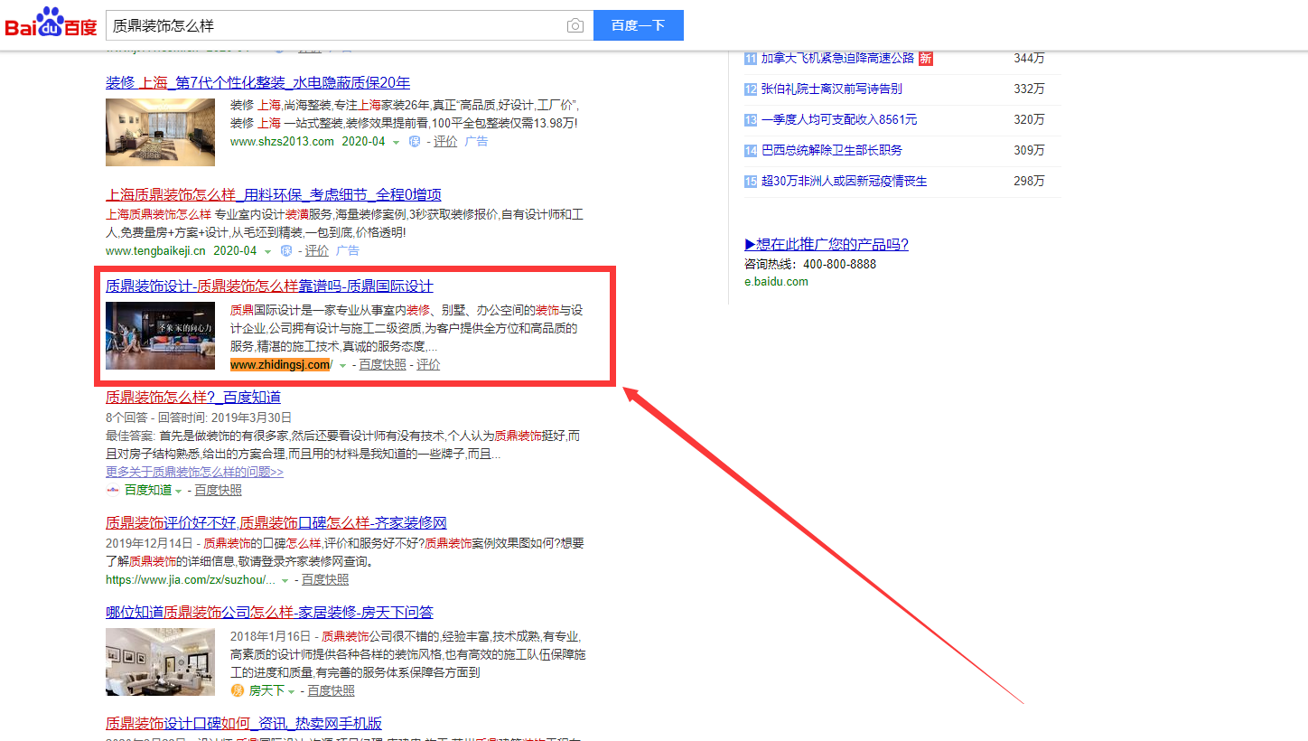
Task: Click e.baidu.com promotion URL
Action: pos(776,281)
